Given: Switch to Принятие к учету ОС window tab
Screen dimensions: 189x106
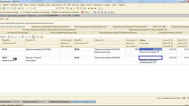Looking at the screenshot, I should click(32, 102).
